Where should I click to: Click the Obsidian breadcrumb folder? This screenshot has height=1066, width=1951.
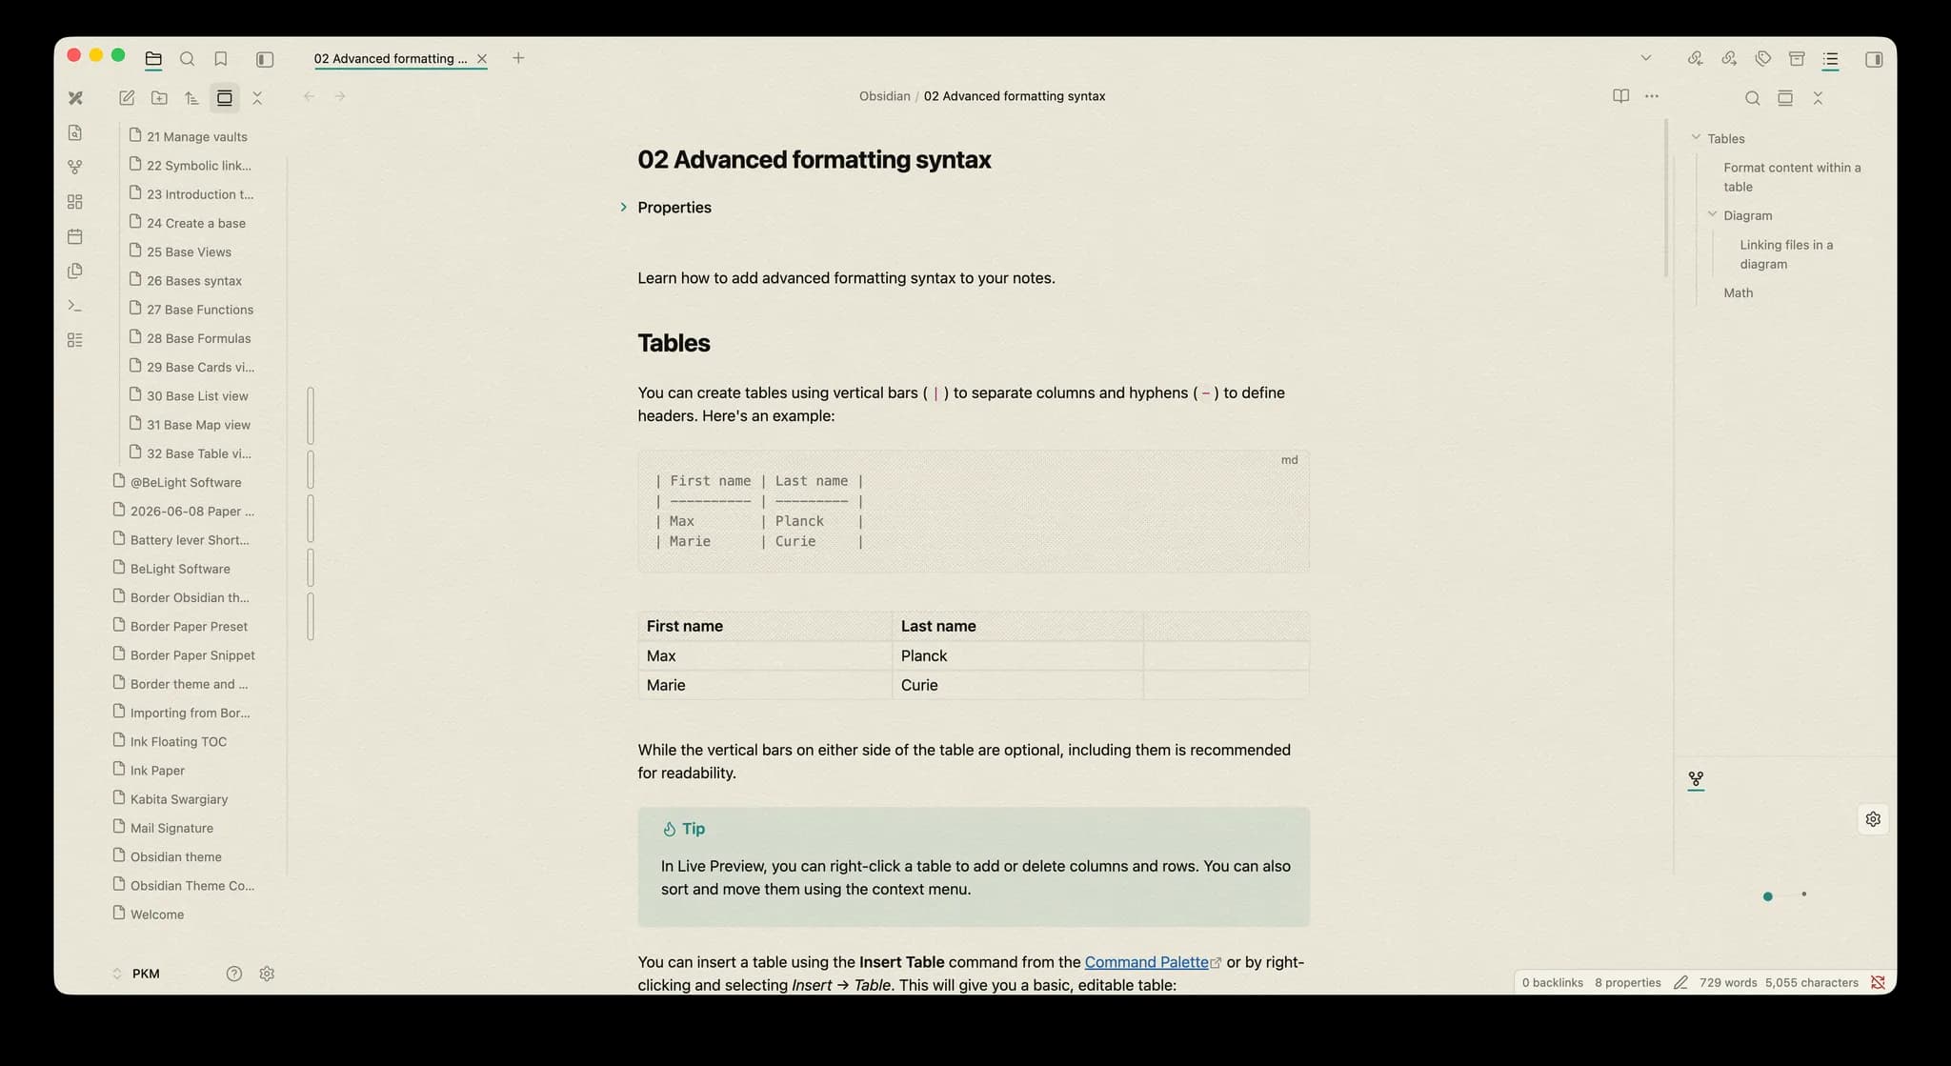pyautogui.click(x=884, y=96)
